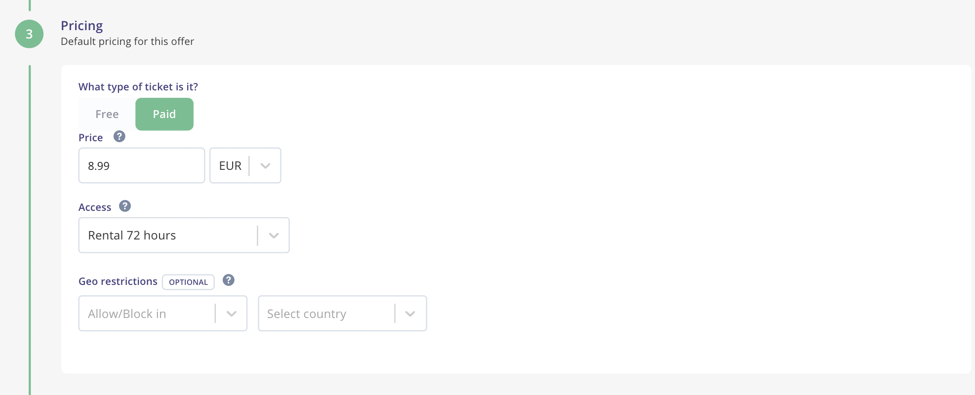Click the Default pricing for this offer subtitle
Viewport: 975px width, 395px height.
(127, 41)
